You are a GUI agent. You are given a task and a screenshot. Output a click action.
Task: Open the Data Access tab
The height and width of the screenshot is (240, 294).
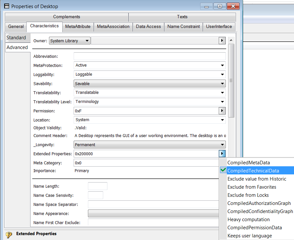pos(148,27)
